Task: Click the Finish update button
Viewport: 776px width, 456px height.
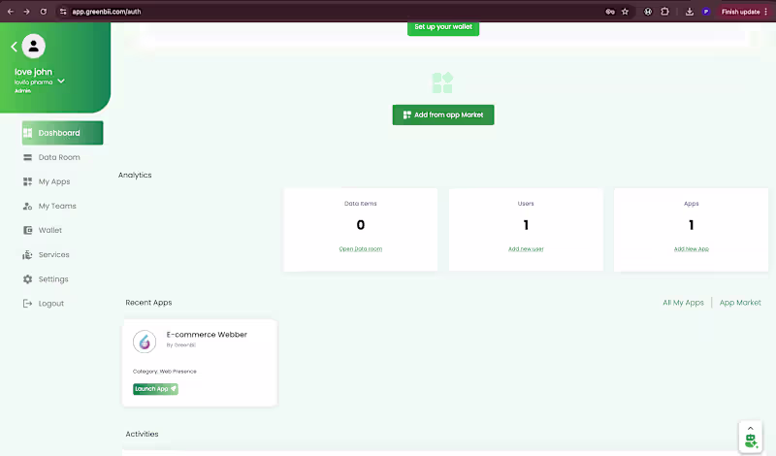Action: pyautogui.click(x=740, y=12)
